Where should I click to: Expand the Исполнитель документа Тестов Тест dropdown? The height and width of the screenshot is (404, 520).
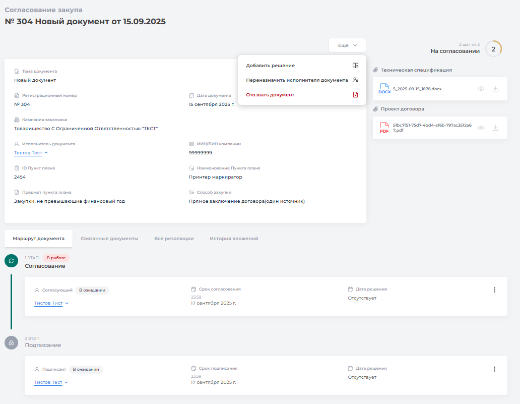click(31, 153)
